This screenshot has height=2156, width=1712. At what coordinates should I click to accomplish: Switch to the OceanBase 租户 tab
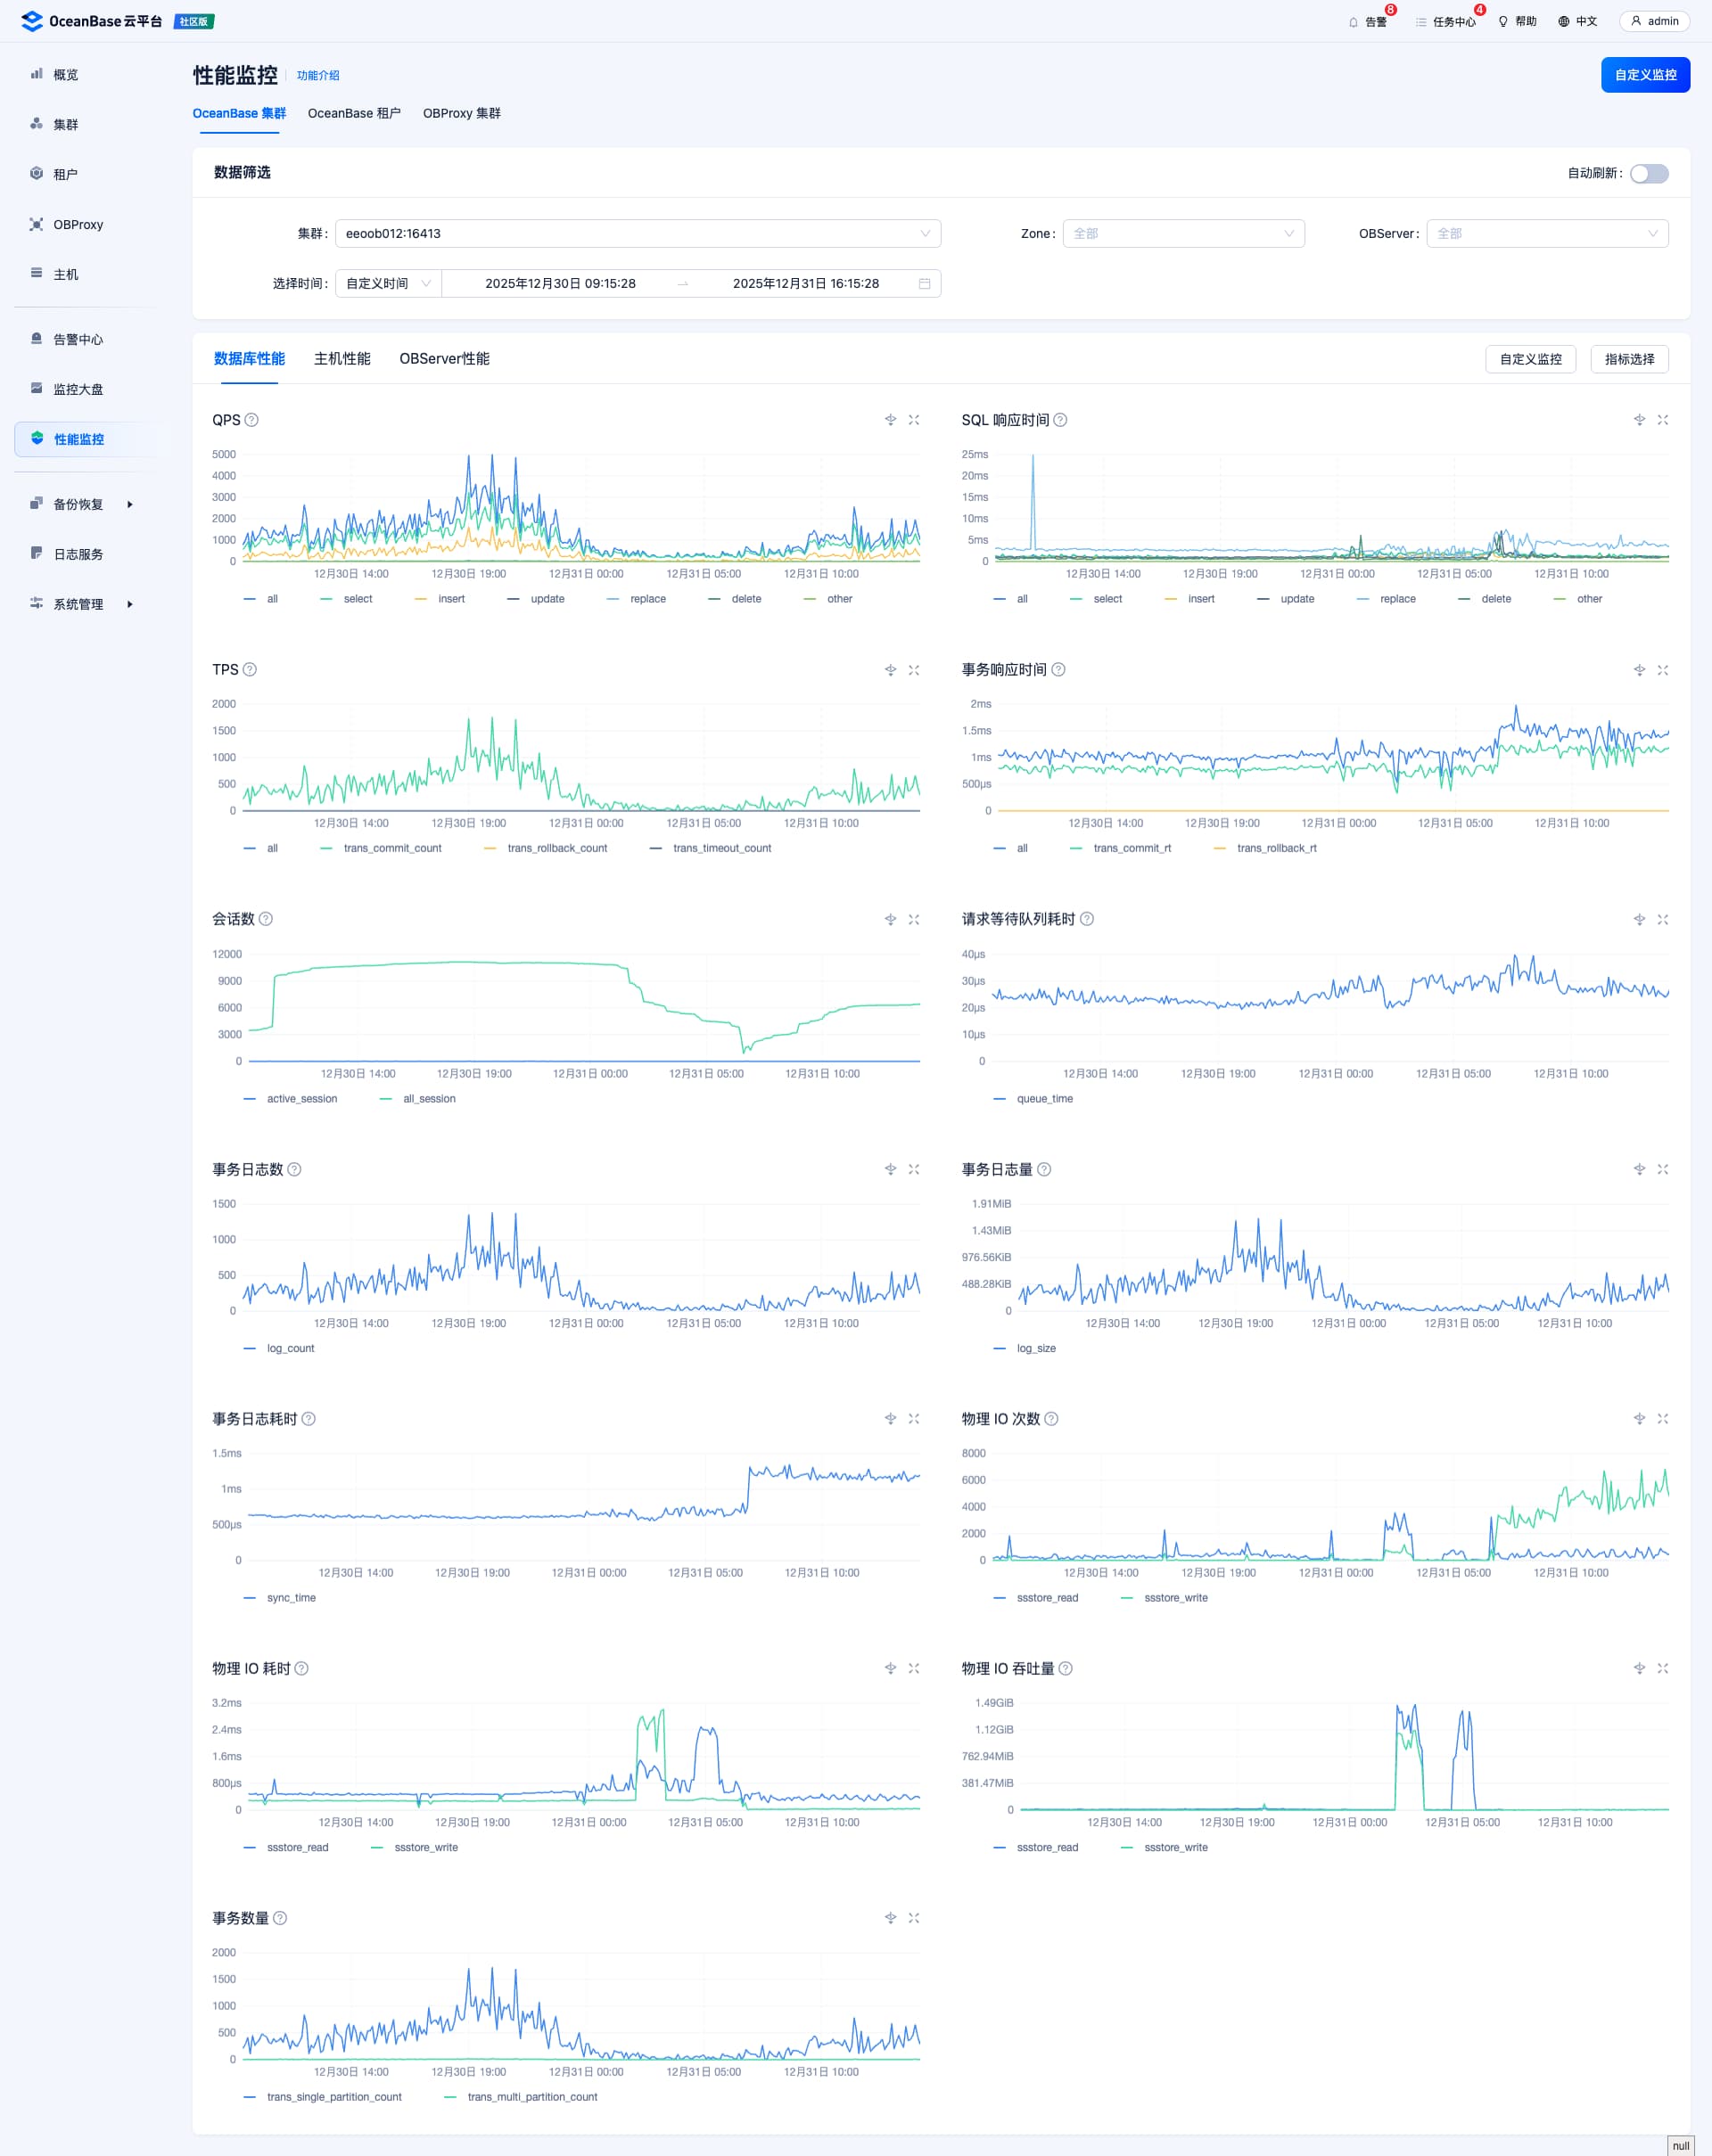[x=354, y=114]
